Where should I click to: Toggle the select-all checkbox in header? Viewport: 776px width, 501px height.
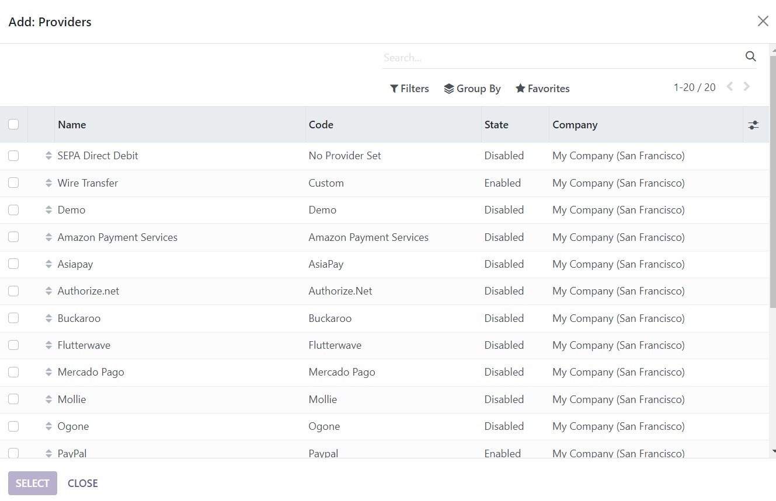click(13, 124)
